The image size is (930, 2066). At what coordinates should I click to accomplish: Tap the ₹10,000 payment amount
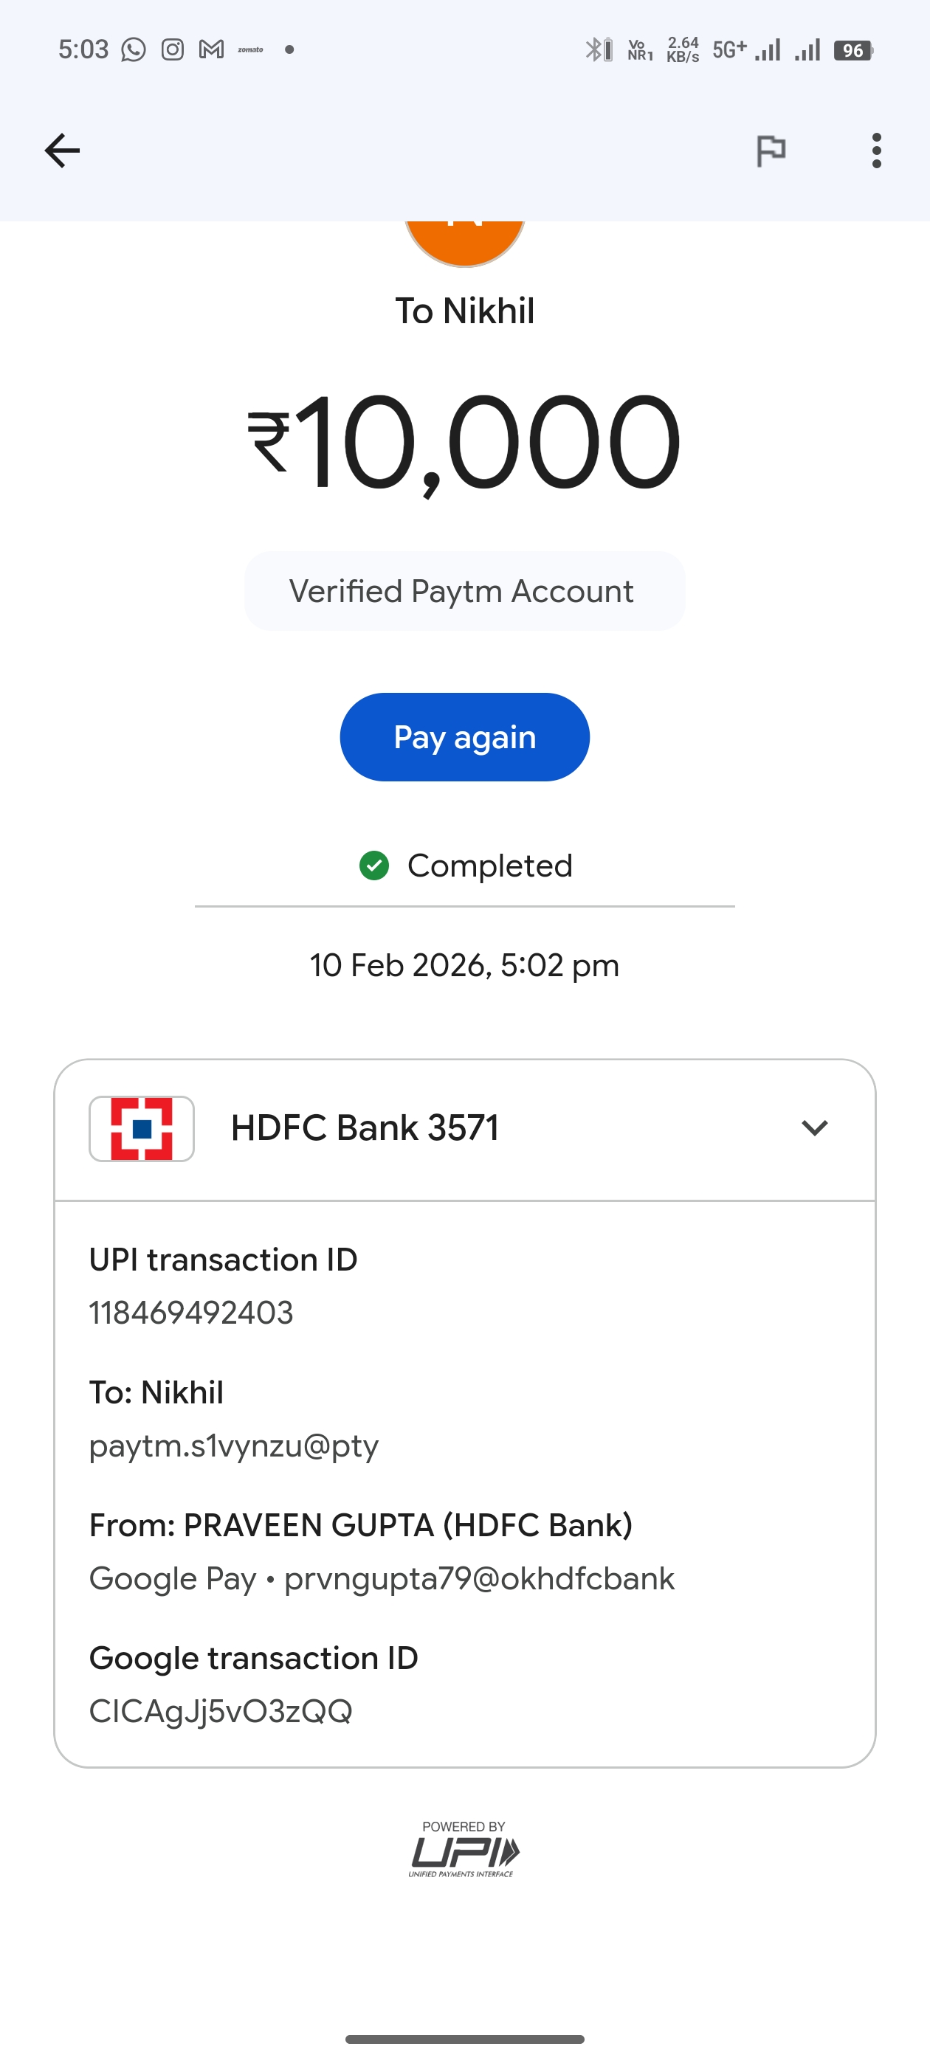464,443
